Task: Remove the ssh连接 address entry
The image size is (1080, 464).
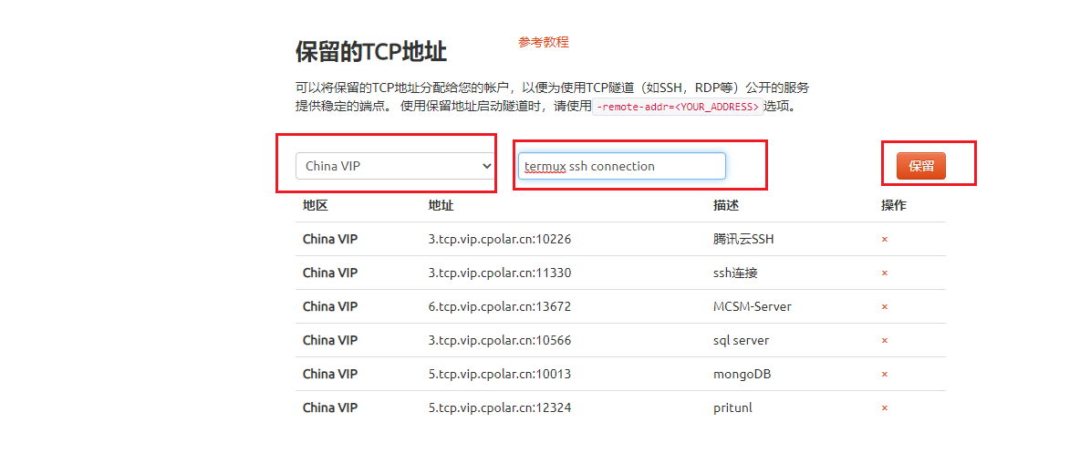Action: click(885, 273)
